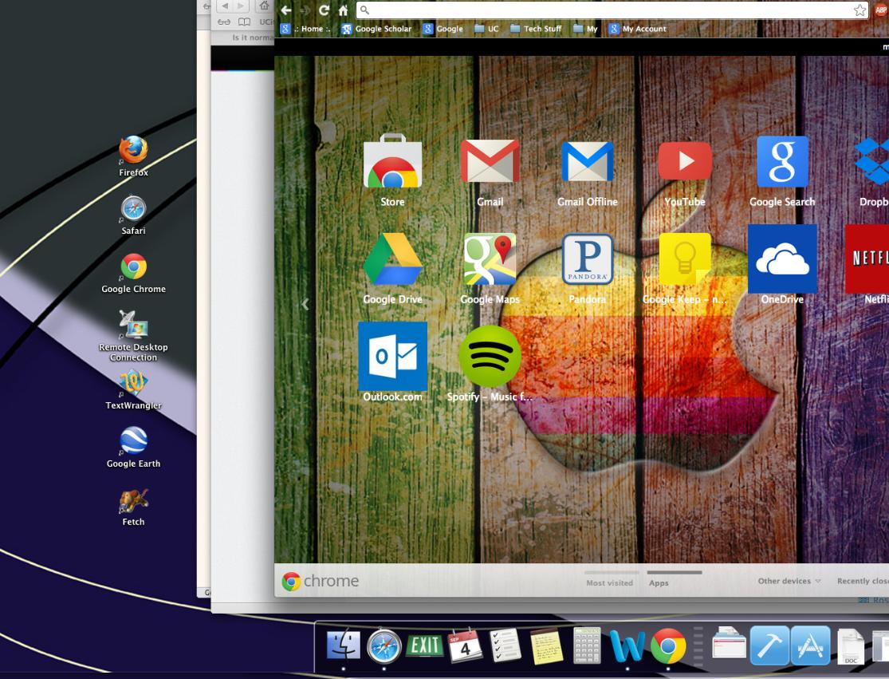Open the Pandora app
Viewport: 889px width, 679px height.
[x=588, y=259]
